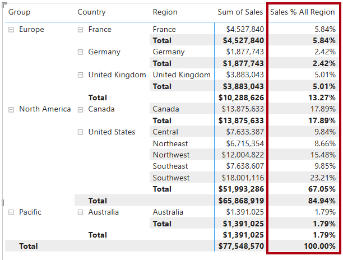This screenshot has height=260, width=343.
Task: Click the Group column header
Action: [19, 12]
